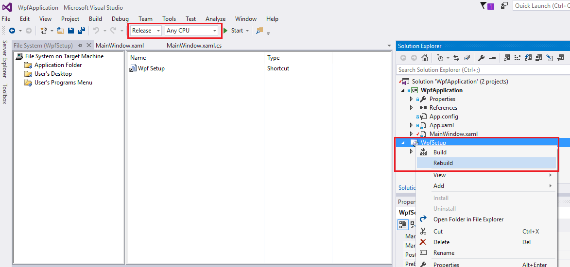Screen dimensions: 570x267
Task: Select Rebuild from the context menu
Action: (443, 163)
